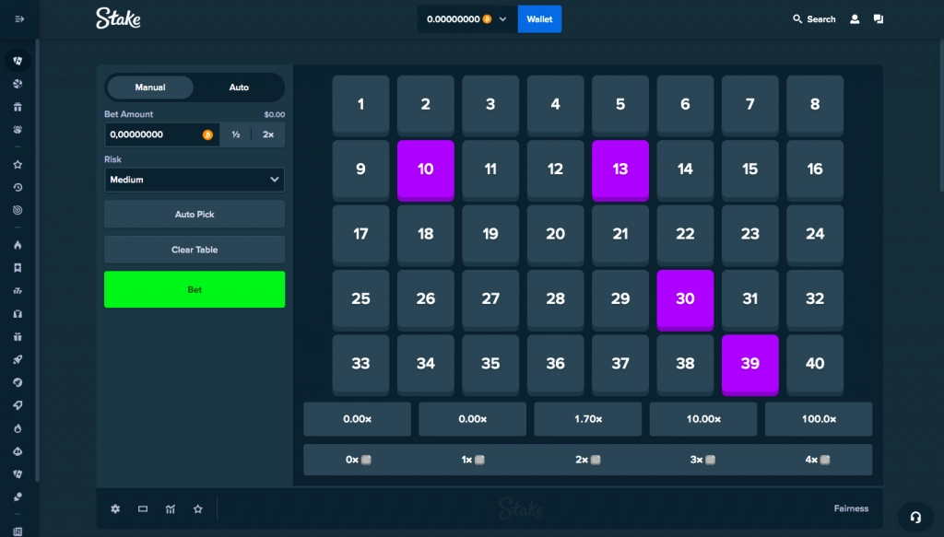Select keno tile number 21
Image resolution: width=944 pixels, height=537 pixels.
(x=619, y=234)
